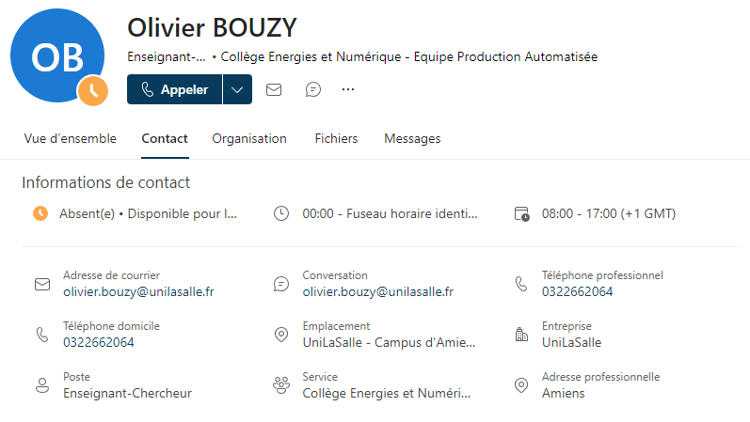This screenshot has width=750, height=422.
Task: Expand the Appeler call options dropdown arrow
Action: [x=237, y=89]
